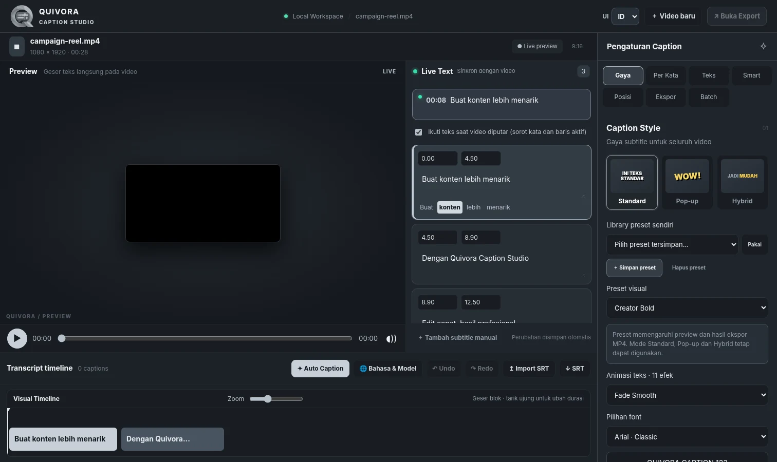Switch to the Smart tab
Viewport: 777px width, 462px height.
751,75
